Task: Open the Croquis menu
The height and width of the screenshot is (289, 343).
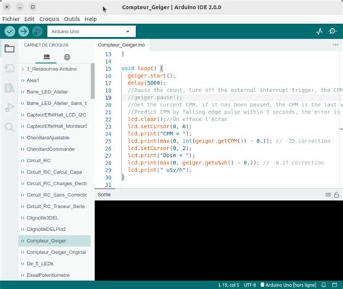Action: (x=49, y=19)
